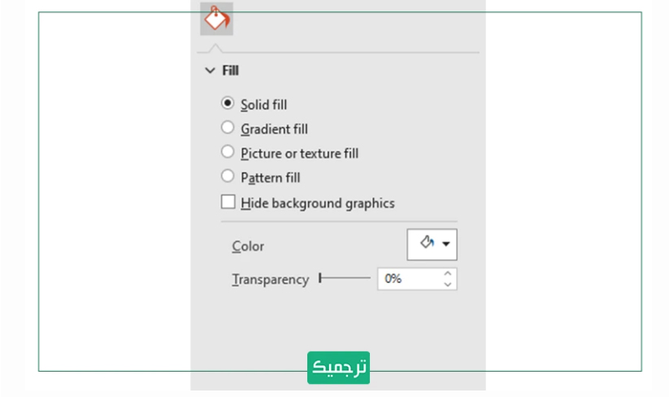Select the Solid fill radio button
669x397 pixels.
[x=228, y=103]
